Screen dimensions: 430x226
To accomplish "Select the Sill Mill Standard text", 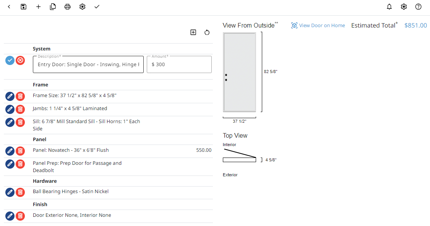I will click(86, 125).
